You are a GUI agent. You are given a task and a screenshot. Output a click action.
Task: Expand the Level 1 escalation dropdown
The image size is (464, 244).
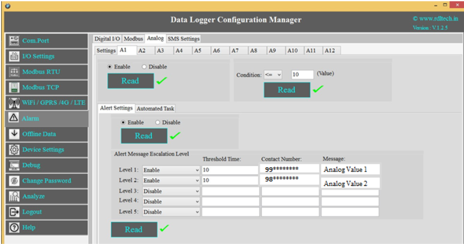[x=171, y=170]
